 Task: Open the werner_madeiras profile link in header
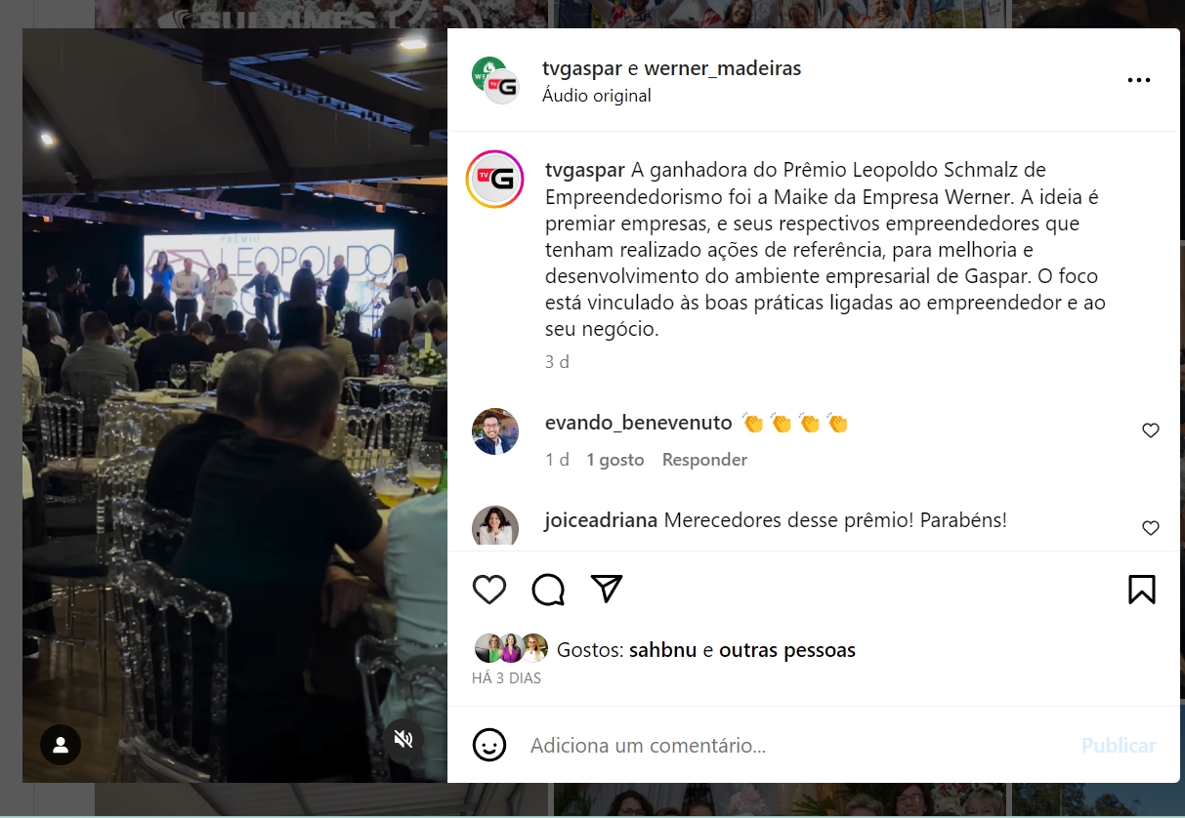click(723, 68)
